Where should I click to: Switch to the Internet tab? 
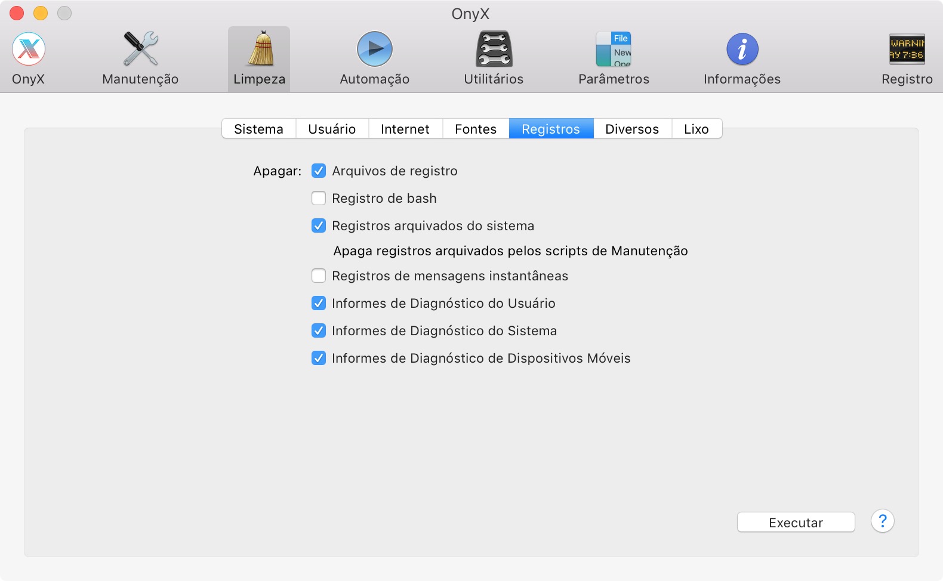pos(405,129)
